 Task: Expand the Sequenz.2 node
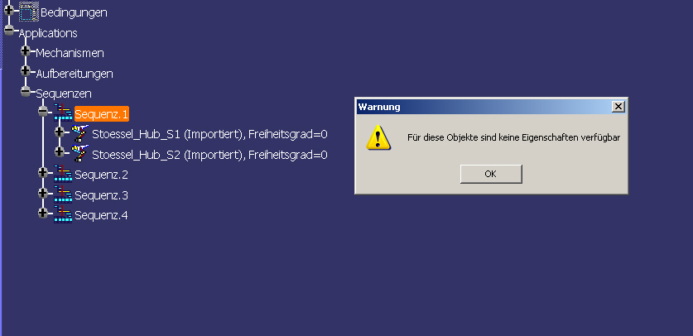click(x=43, y=172)
